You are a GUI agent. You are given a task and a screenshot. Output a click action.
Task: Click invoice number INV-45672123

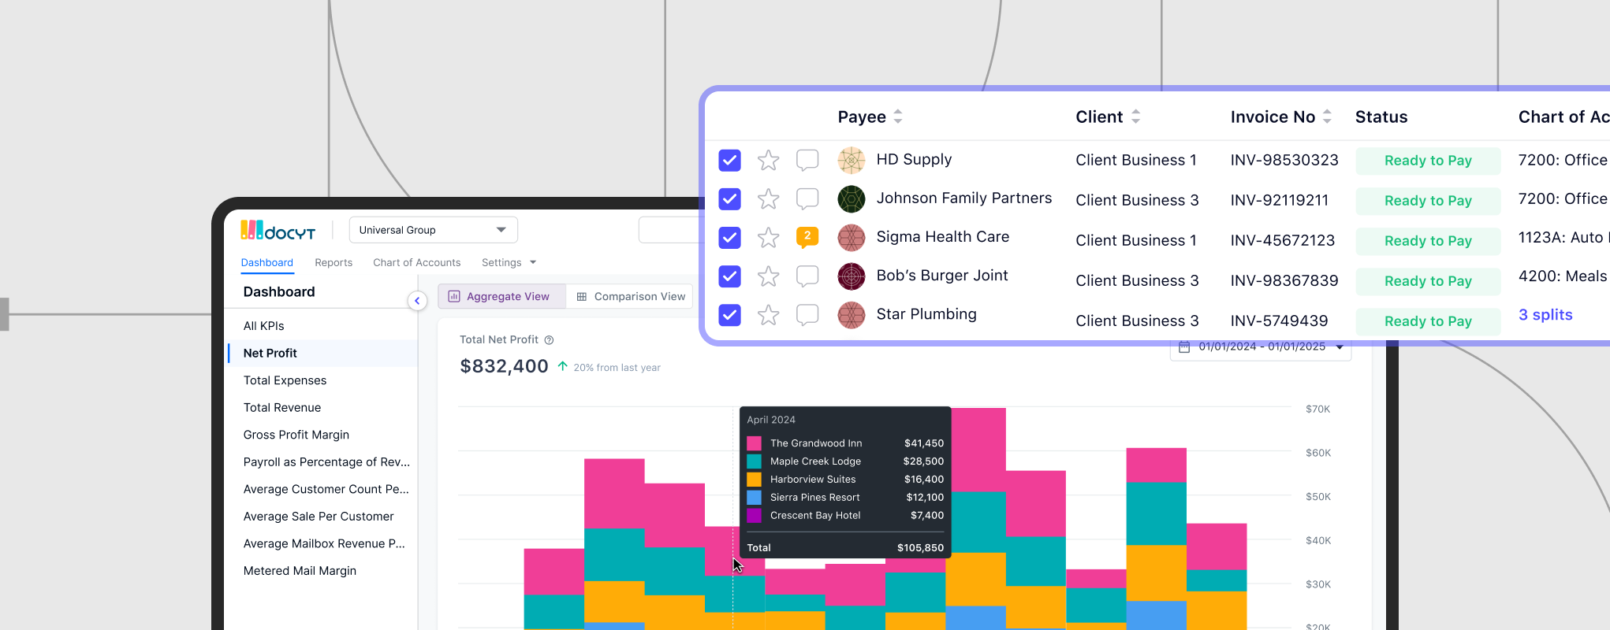[x=1283, y=241]
